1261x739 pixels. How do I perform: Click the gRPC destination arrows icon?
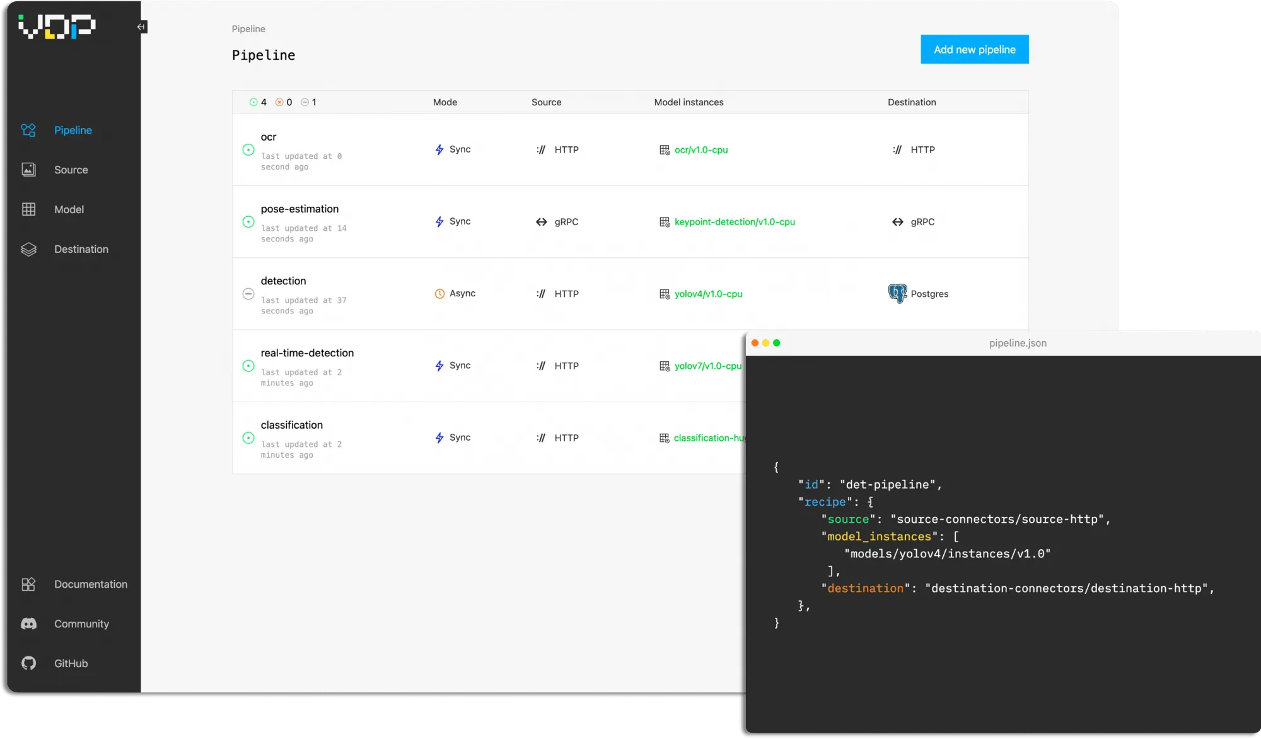point(897,222)
